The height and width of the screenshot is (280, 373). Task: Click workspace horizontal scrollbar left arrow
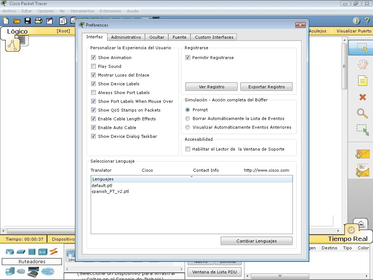3,231
